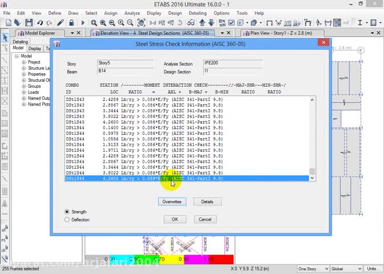Click the Show Undeformed Shape icon
This screenshot has height=274, width=384.
pos(269,23)
